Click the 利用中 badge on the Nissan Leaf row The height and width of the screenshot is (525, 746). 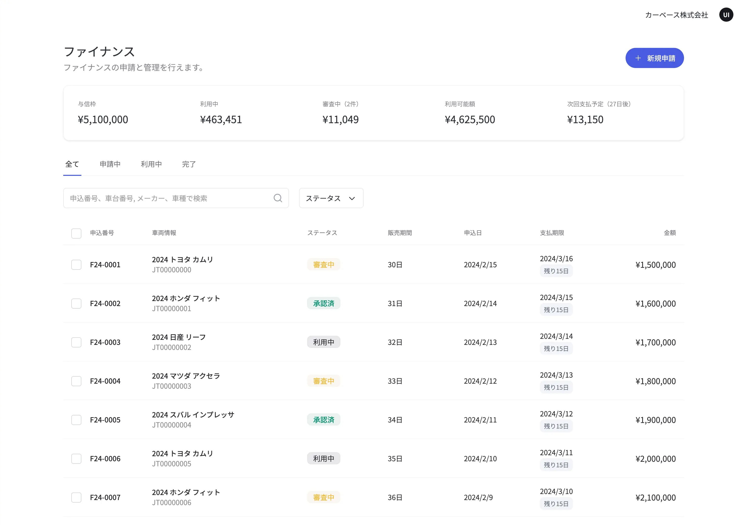323,342
